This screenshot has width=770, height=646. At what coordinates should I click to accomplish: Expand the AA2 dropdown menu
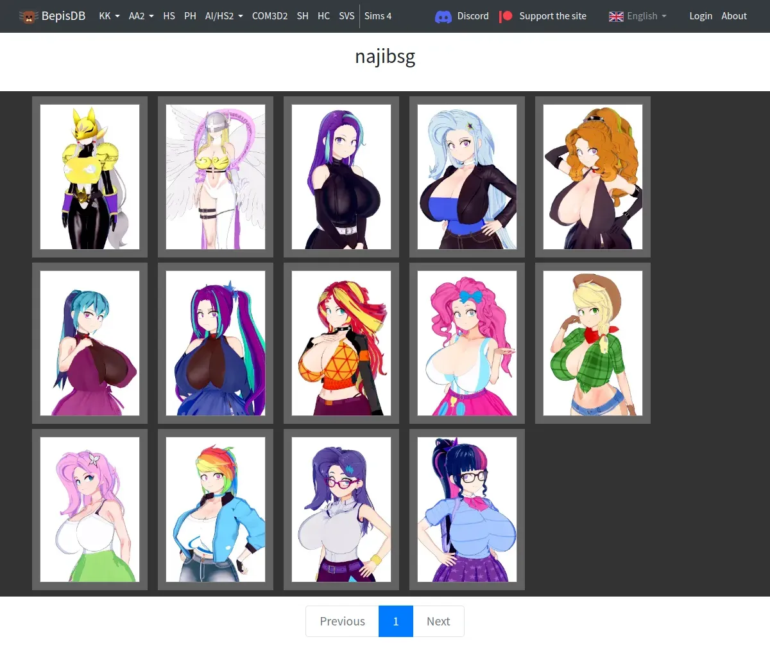pos(141,16)
